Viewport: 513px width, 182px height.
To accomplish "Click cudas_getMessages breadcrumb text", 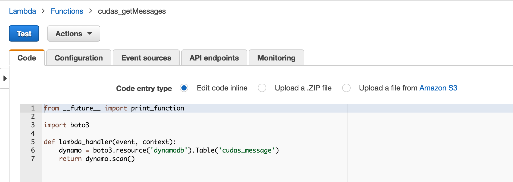I will click(x=132, y=11).
